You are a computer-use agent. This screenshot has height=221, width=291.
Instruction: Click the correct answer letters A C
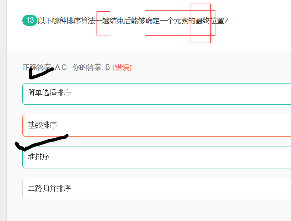[61, 68]
